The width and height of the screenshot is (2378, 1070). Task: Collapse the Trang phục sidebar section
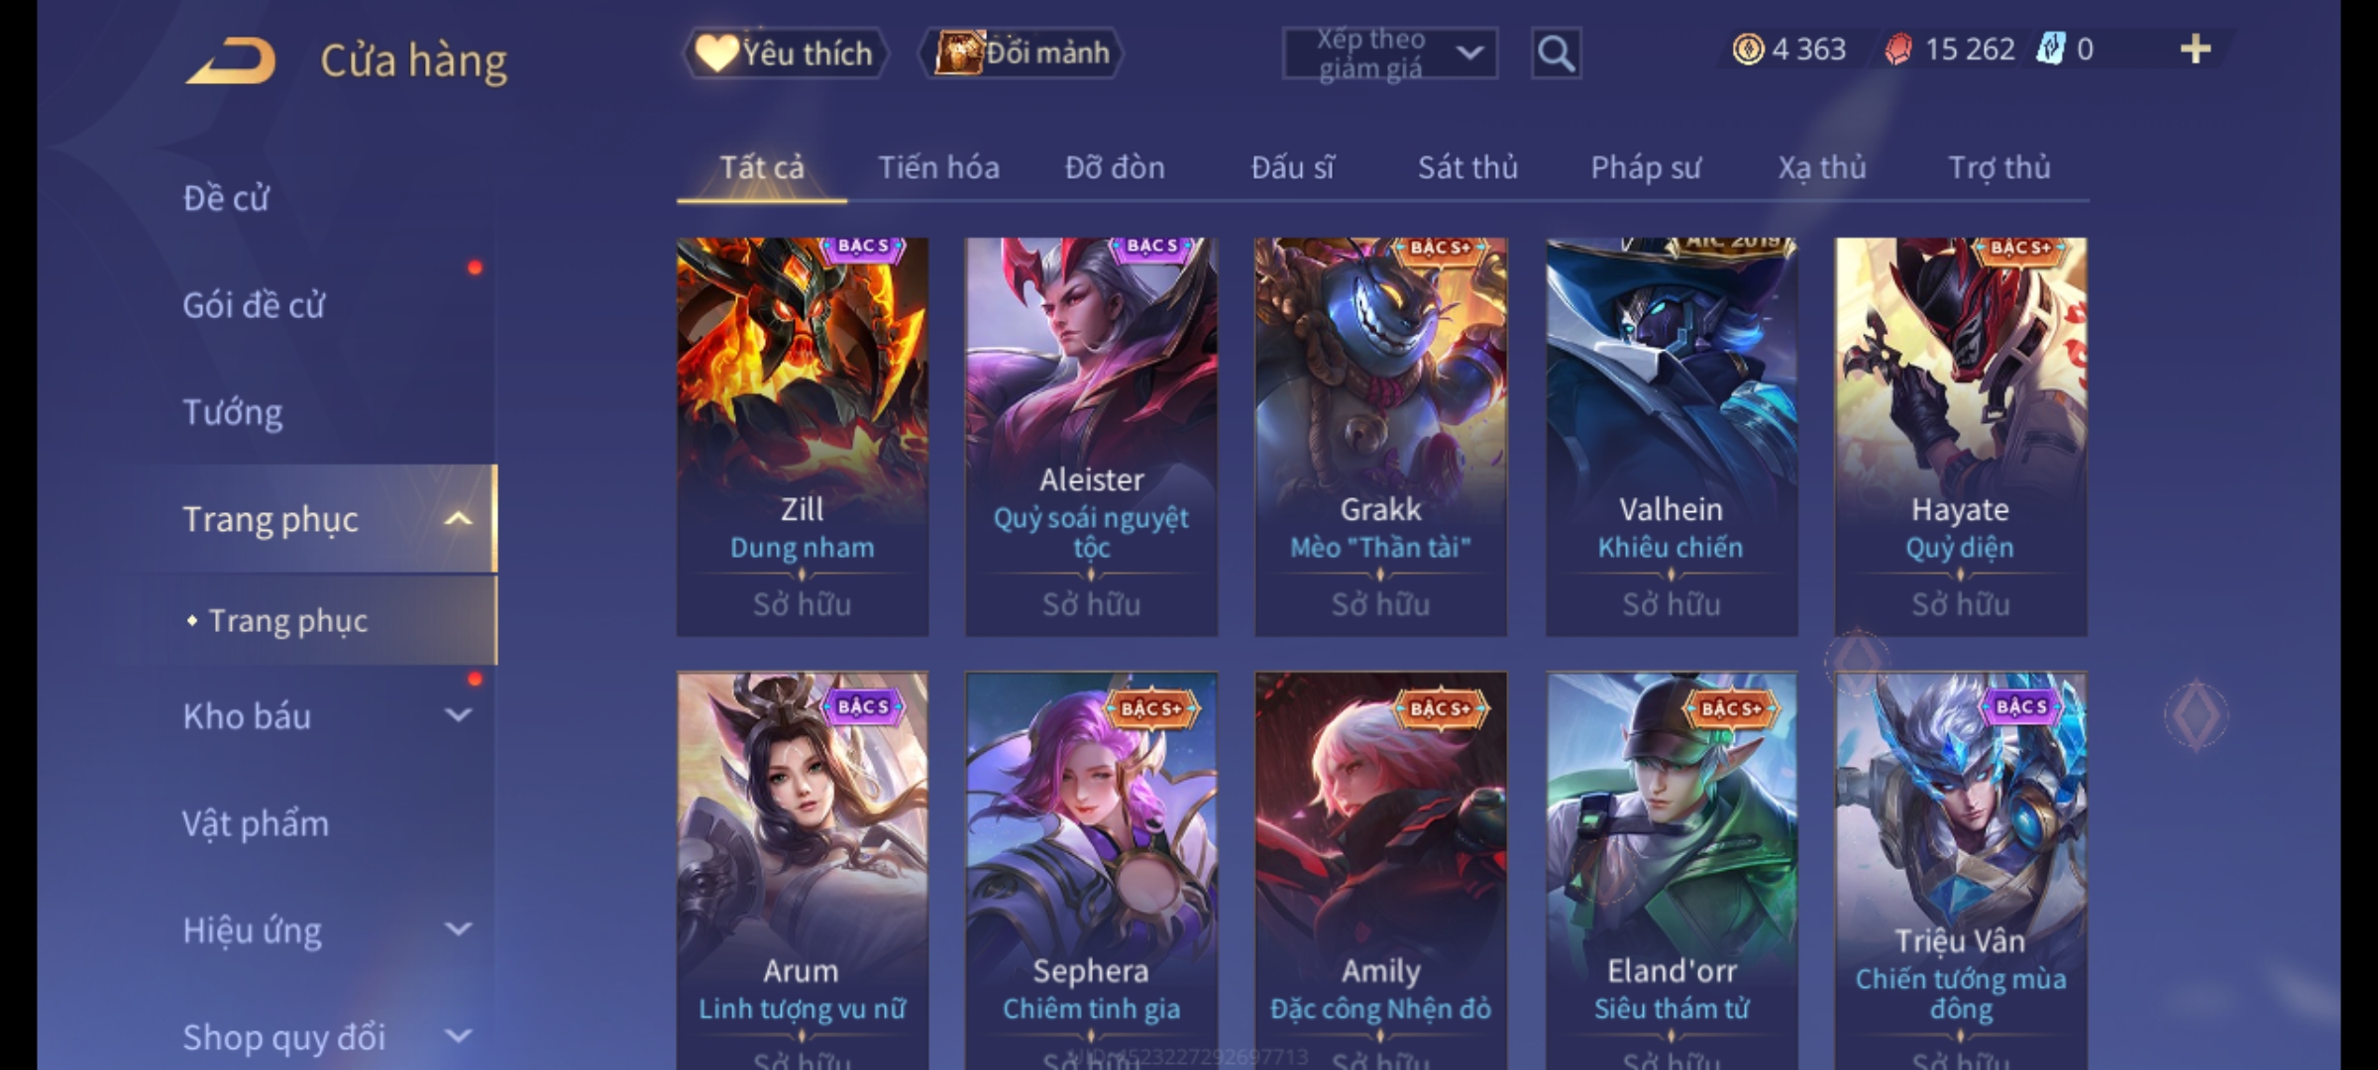coord(457,519)
